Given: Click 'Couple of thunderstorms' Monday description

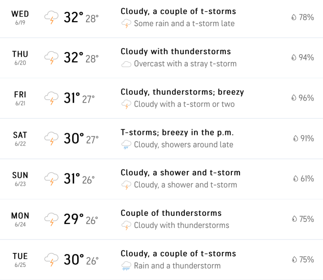Looking at the screenshot, I should pyautogui.click(x=171, y=213).
